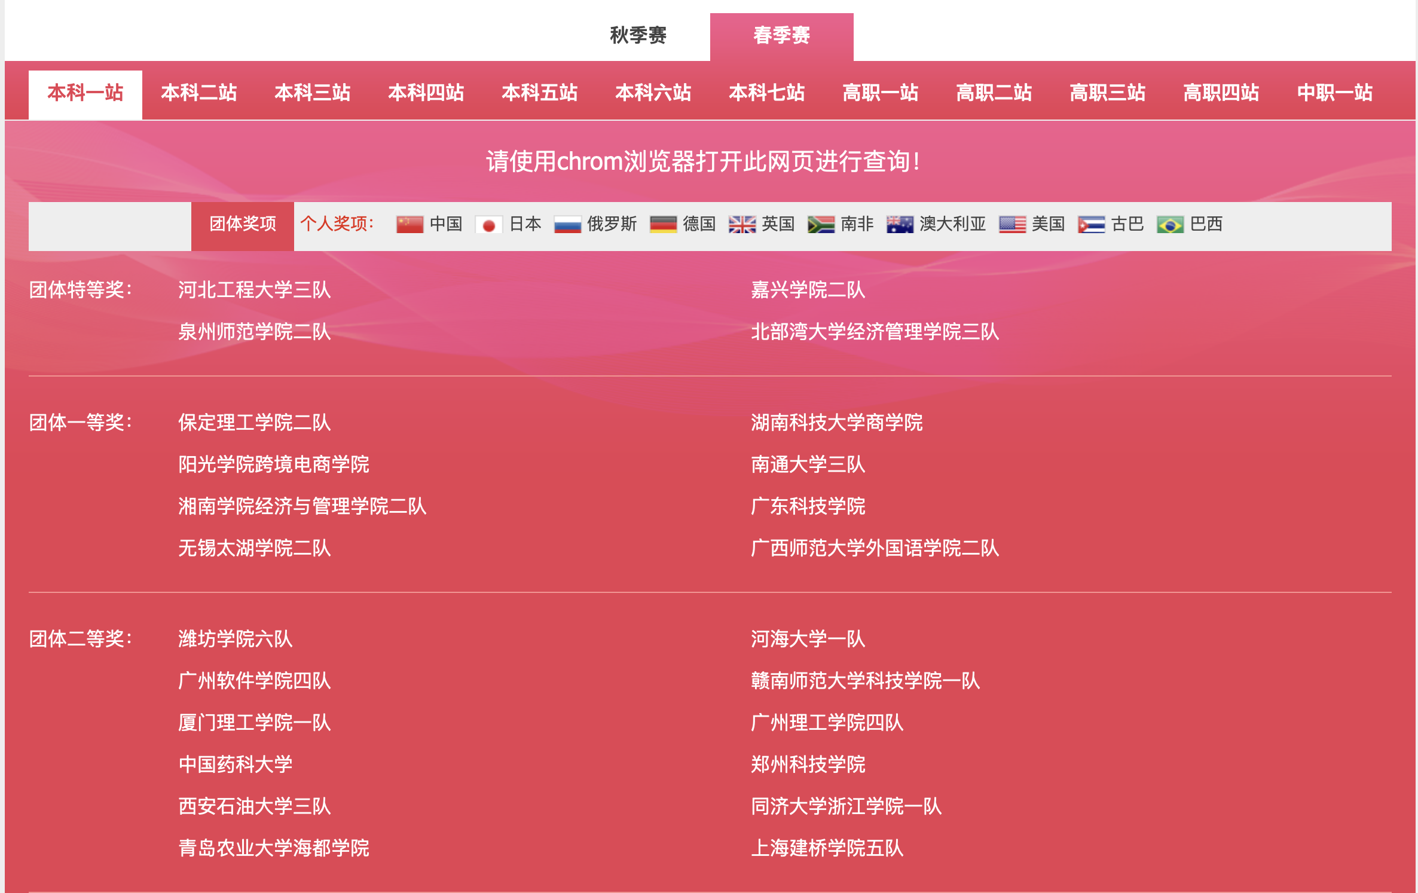The image size is (1418, 893).
Task: Click the Cuba flag icon
Action: click(x=1091, y=225)
